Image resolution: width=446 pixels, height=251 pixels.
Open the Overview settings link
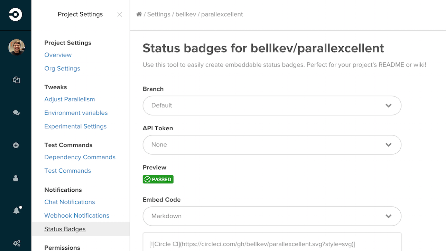click(58, 55)
